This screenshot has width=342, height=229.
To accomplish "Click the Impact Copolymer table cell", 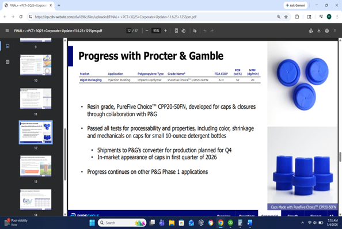I will tap(149, 80).
